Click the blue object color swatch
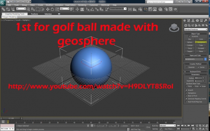 205,59
